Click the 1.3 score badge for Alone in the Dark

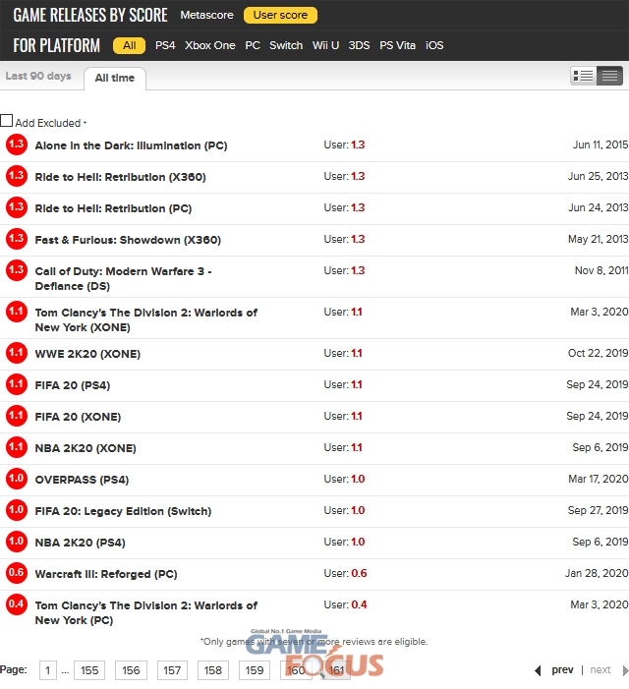[17, 144]
